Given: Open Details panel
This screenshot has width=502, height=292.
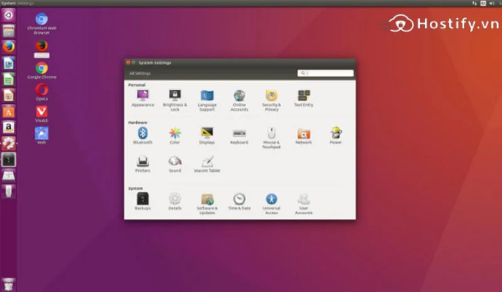Looking at the screenshot, I should tap(175, 202).
